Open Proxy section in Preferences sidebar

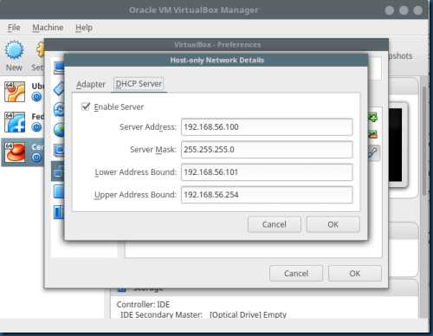(59, 212)
